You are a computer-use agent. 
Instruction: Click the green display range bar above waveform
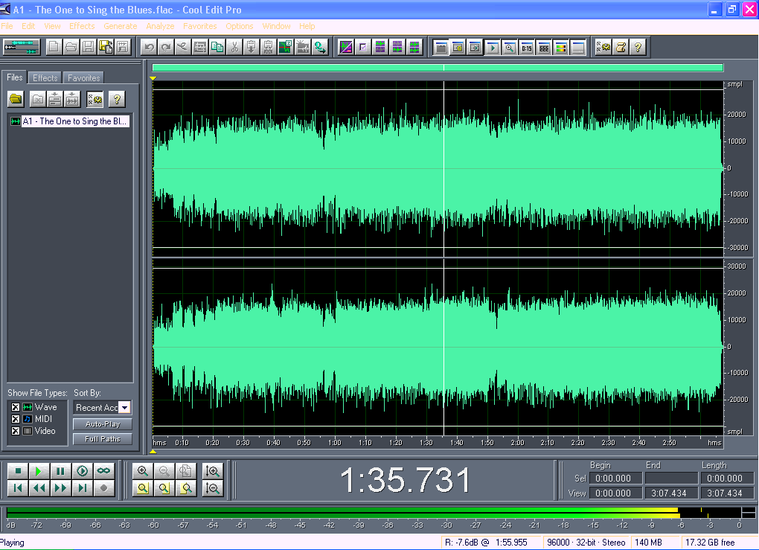click(438, 68)
